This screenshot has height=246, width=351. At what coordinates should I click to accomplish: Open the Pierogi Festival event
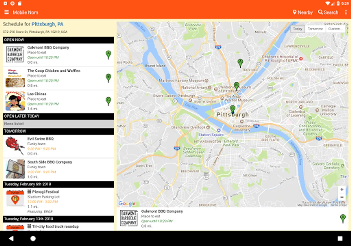[58, 201]
